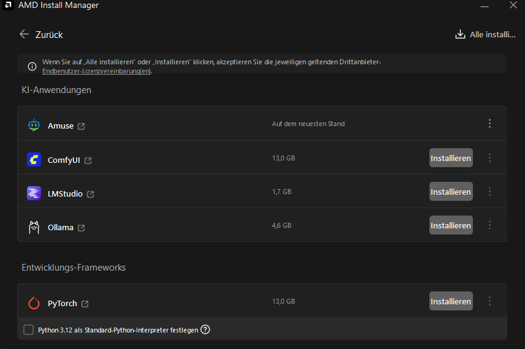
Task: Click the Zurück text to go back
Action: pos(49,35)
